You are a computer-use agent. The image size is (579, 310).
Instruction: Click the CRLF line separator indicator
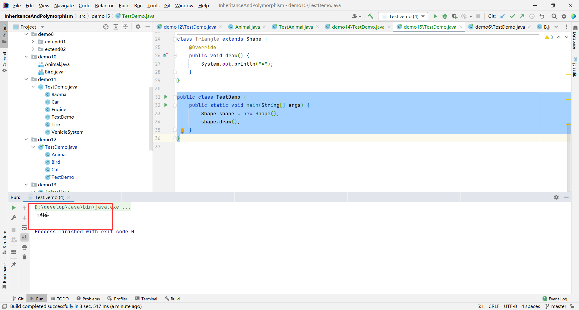tap(494, 306)
